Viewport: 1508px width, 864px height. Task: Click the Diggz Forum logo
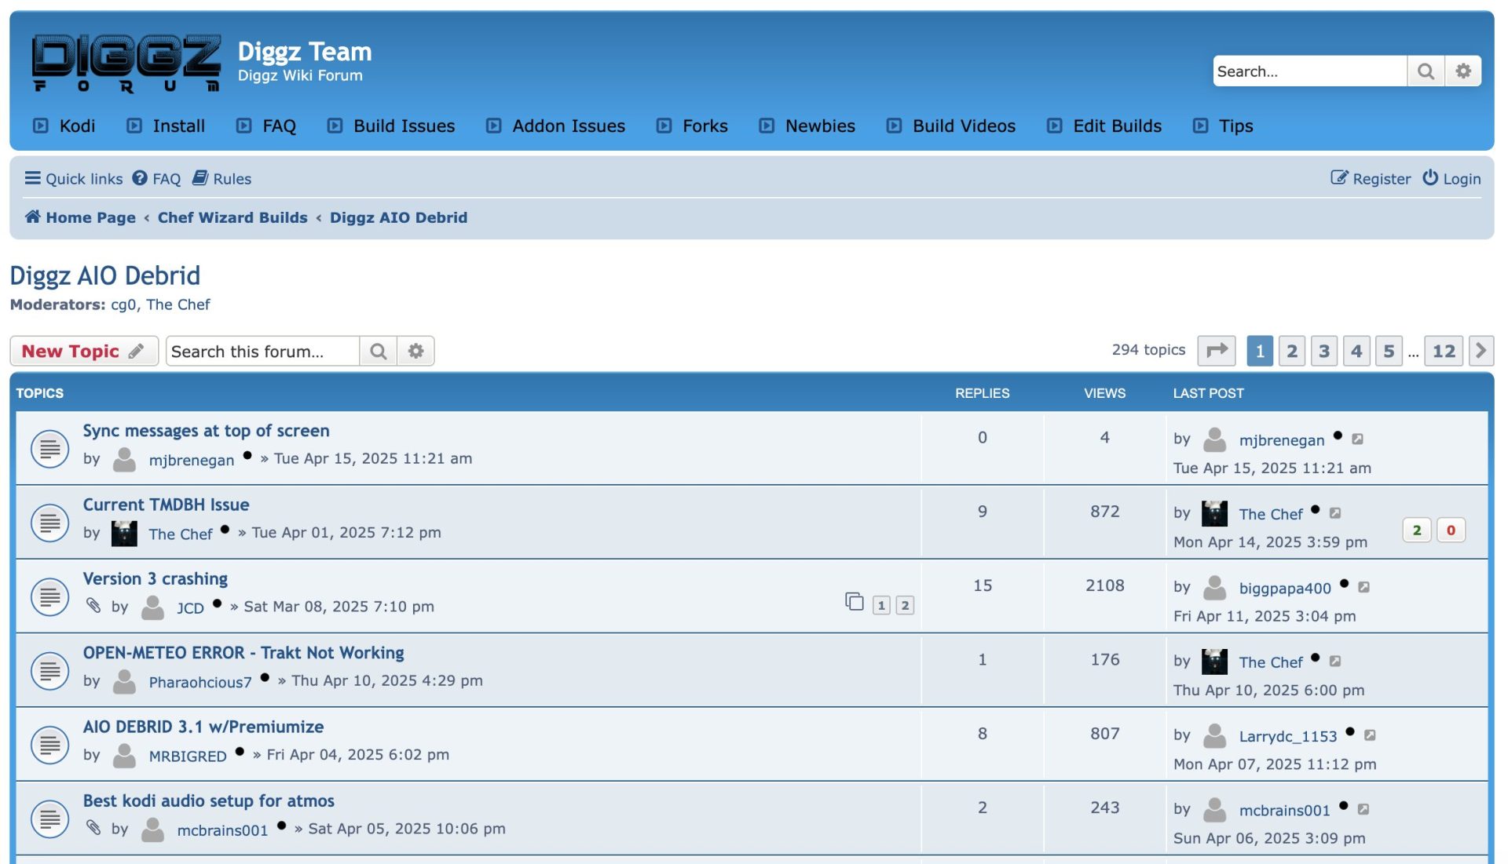tap(126, 63)
